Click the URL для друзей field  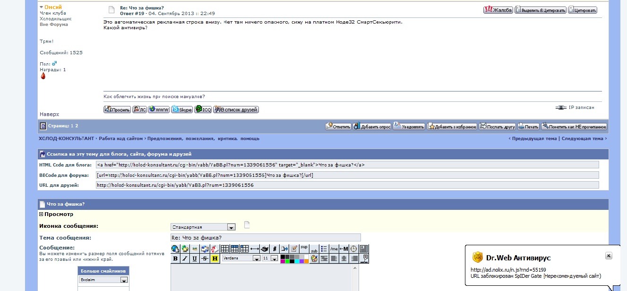tap(347, 185)
